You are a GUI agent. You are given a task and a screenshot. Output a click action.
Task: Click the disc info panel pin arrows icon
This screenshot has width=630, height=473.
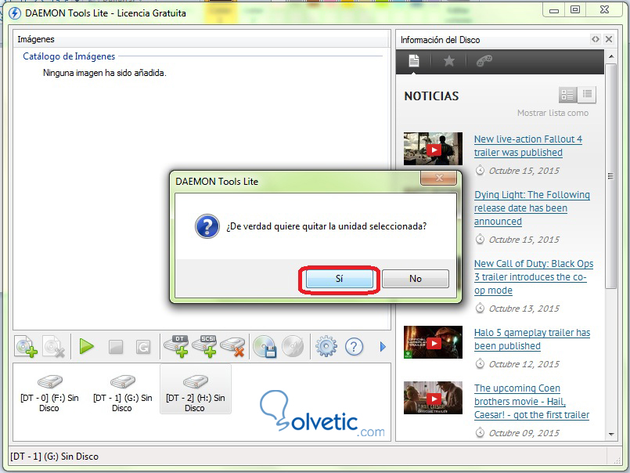596,39
